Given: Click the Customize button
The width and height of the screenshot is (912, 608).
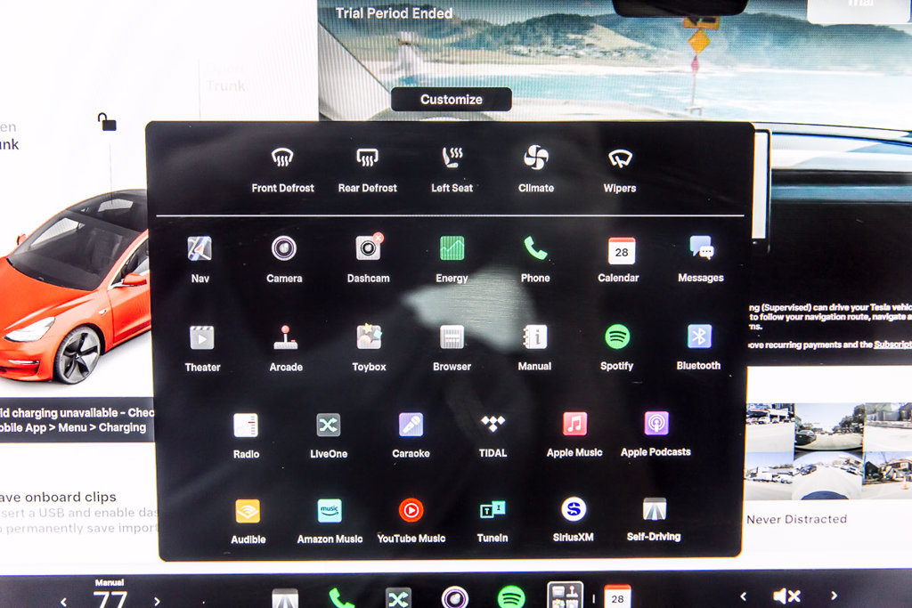Looking at the screenshot, I should [x=452, y=100].
